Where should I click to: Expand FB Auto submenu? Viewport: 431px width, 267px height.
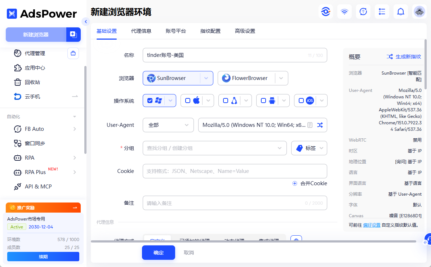(x=75, y=129)
